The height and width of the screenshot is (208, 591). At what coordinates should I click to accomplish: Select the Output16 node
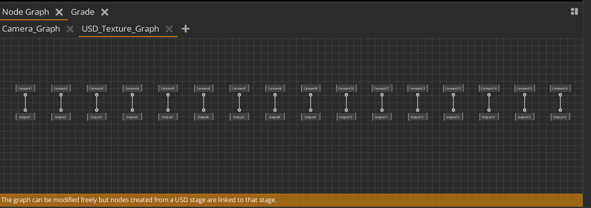coord(560,117)
